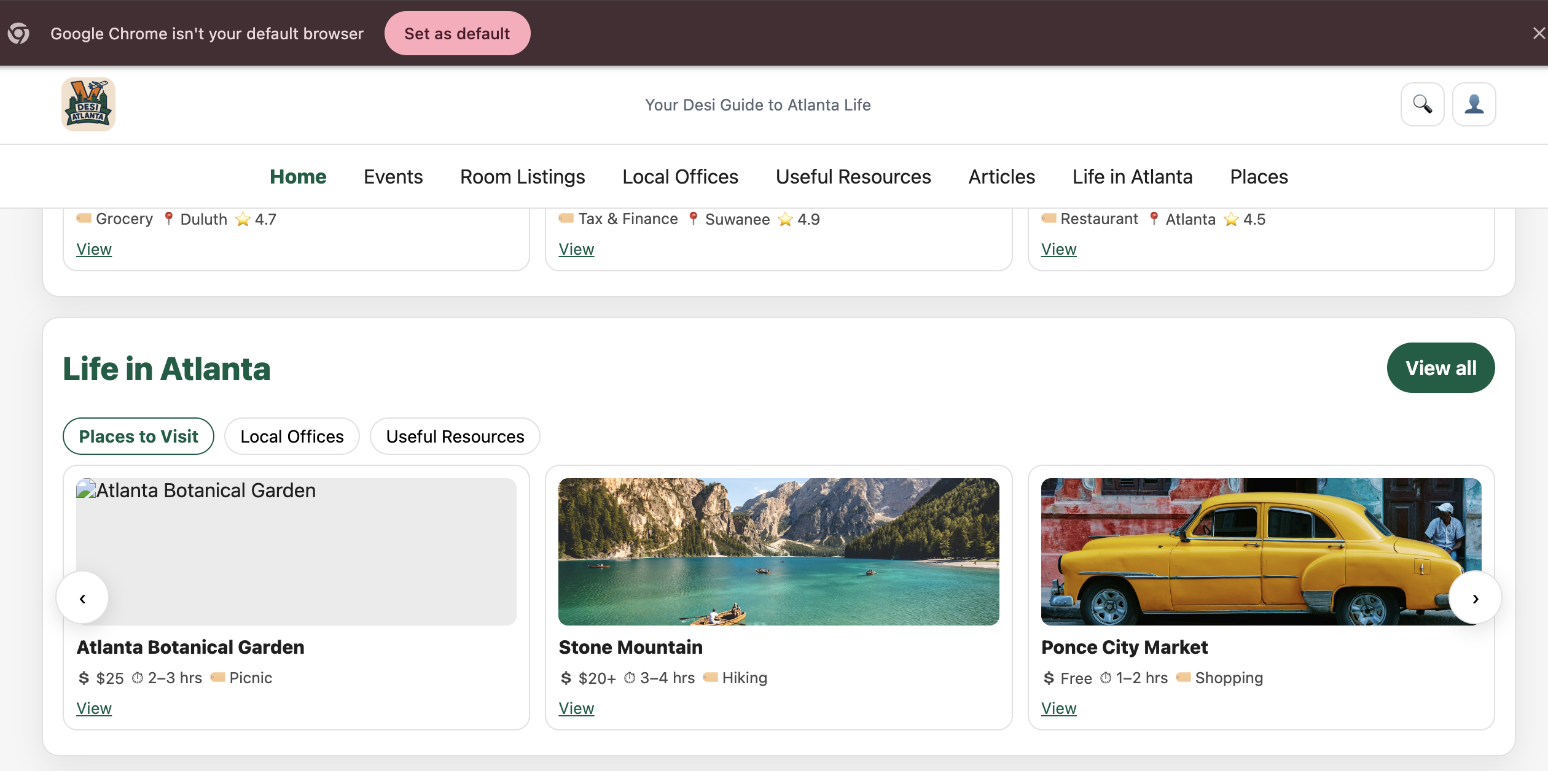Image resolution: width=1548 pixels, height=771 pixels.
Task: Navigate to the Articles page
Action: 1001,177
